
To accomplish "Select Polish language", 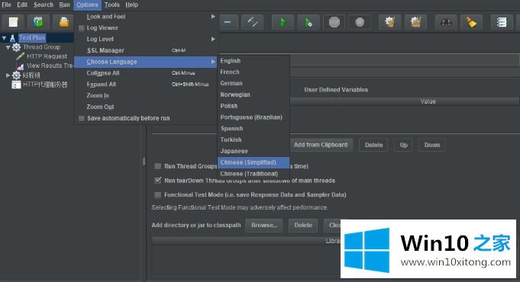I will 254,106.
